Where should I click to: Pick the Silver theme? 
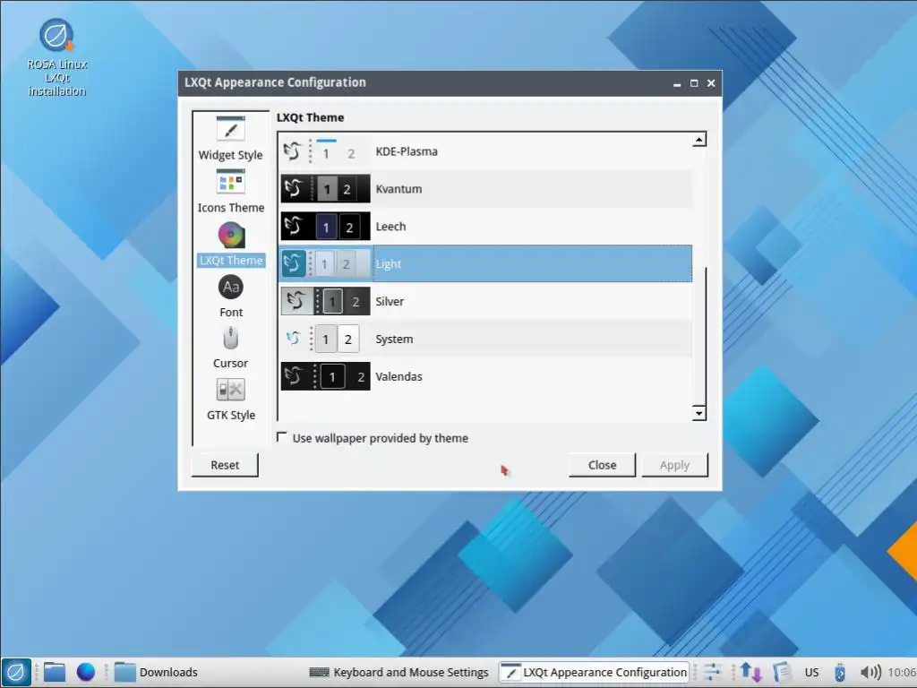coord(486,301)
